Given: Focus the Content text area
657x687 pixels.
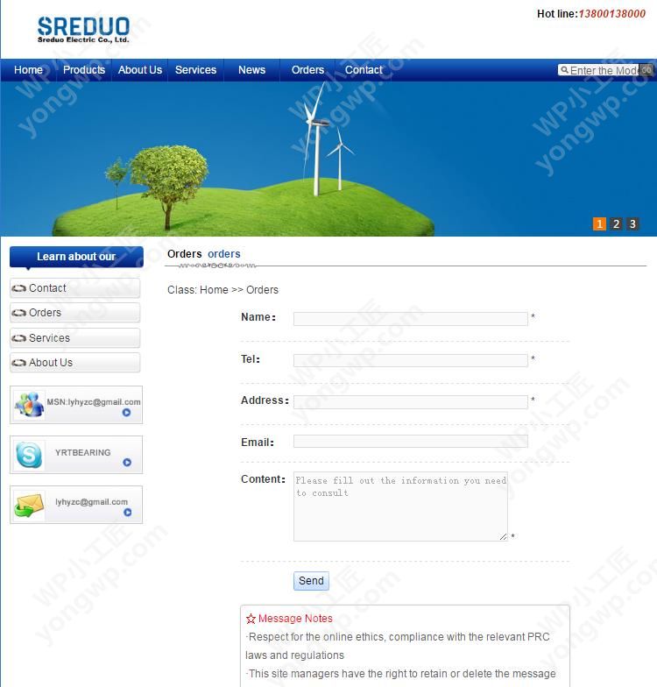Looking at the screenshot, I should pos(400,506).
